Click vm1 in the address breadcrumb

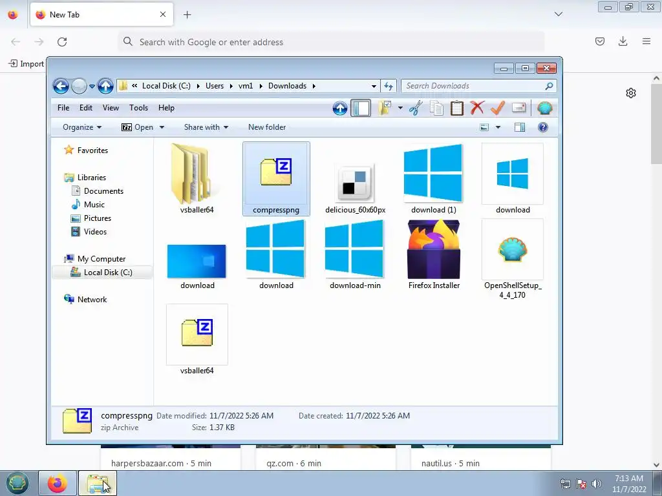(x=246, y=86)
